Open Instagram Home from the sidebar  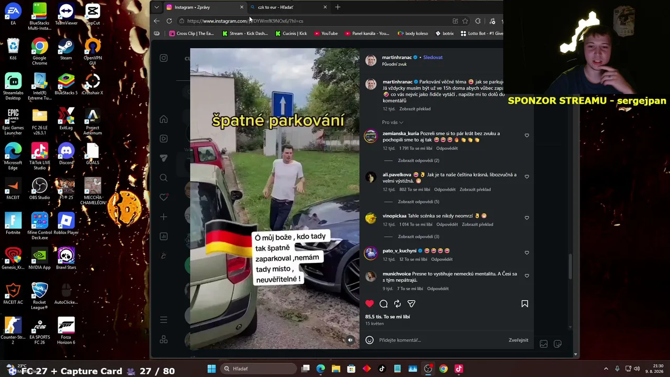(164, 119)
